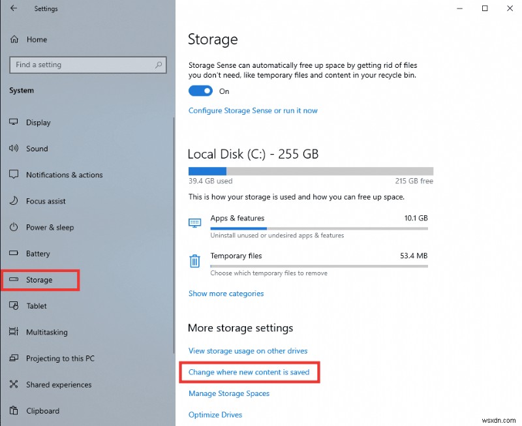The height and width of the screenshot is (426, 522).
Task: Open Configure Storage Sense or run it now
Action: tap(253, 110)
